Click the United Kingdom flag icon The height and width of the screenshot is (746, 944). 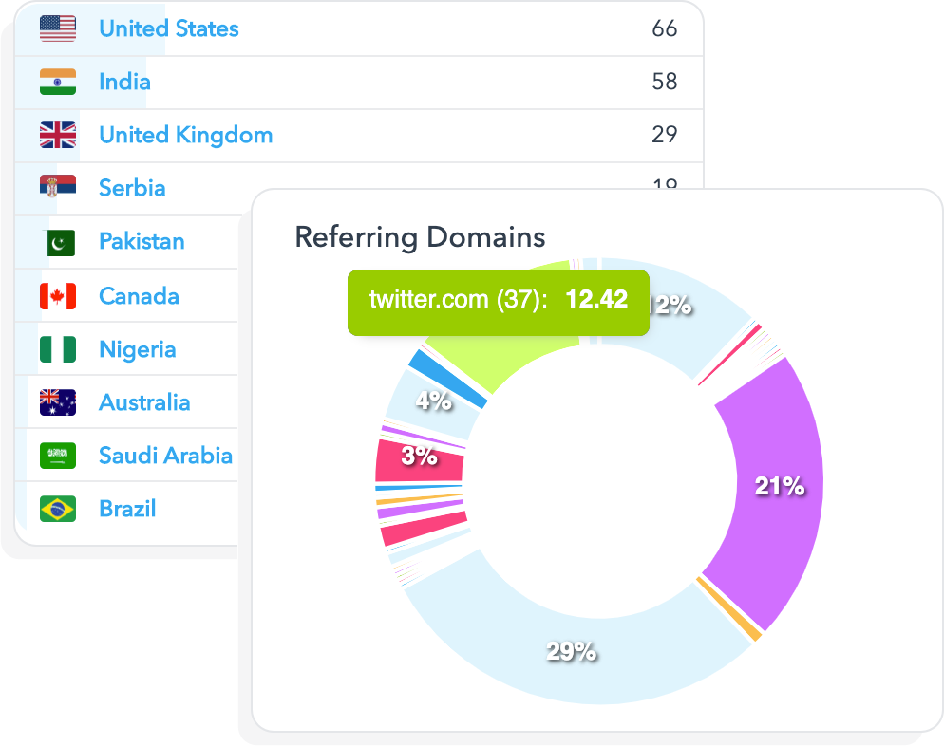coord(58,135)
